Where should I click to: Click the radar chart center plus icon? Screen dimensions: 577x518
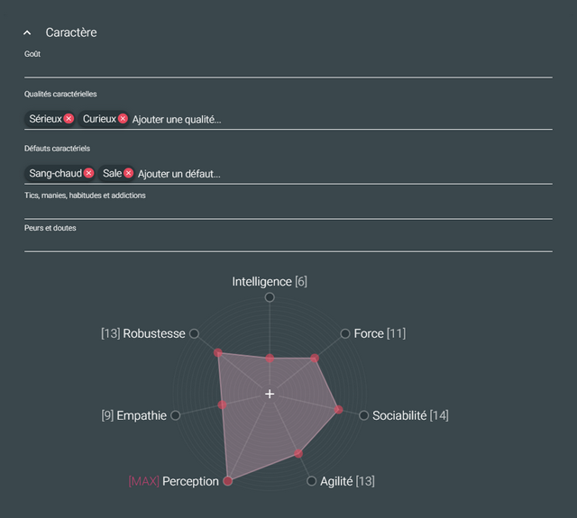[270, 394]
